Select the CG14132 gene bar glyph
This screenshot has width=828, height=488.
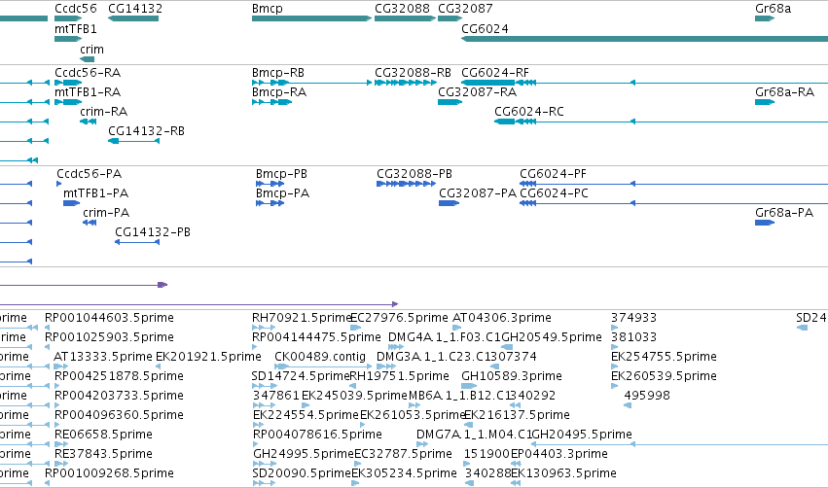coord(133,18)
